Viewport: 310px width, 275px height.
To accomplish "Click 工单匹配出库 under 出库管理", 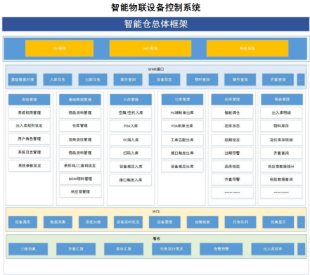I will click(x=182, y=140).
